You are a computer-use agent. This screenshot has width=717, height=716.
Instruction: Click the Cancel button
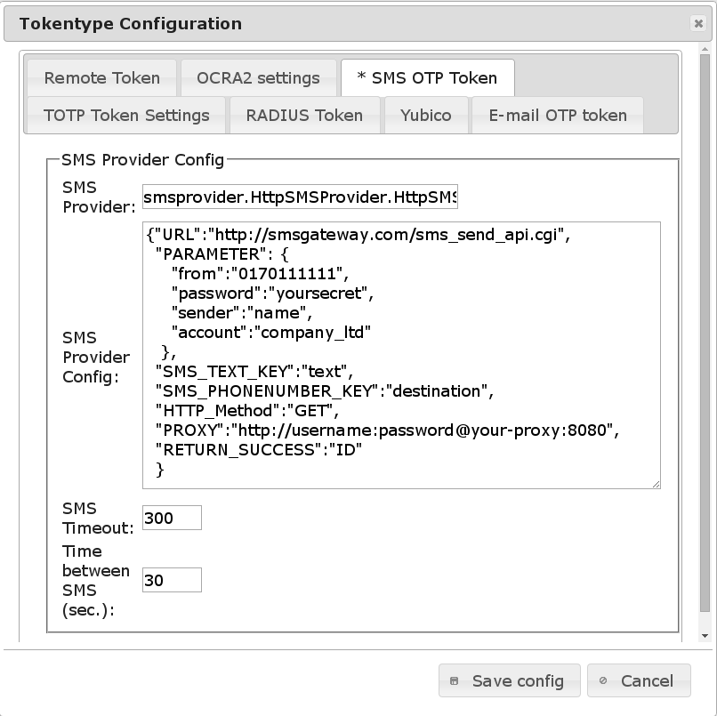click(639, 680)
